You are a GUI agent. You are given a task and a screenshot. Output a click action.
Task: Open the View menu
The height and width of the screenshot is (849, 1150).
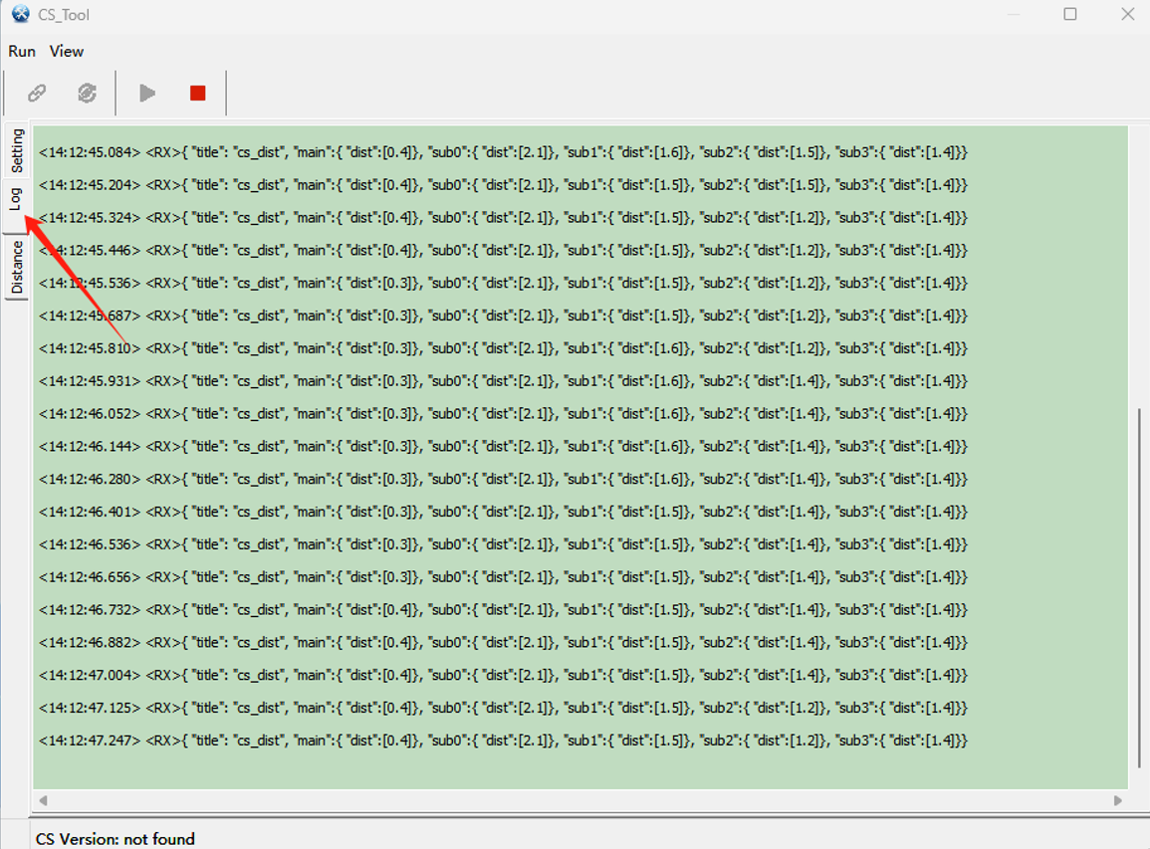pyautogui.click(x=67, y=51)
